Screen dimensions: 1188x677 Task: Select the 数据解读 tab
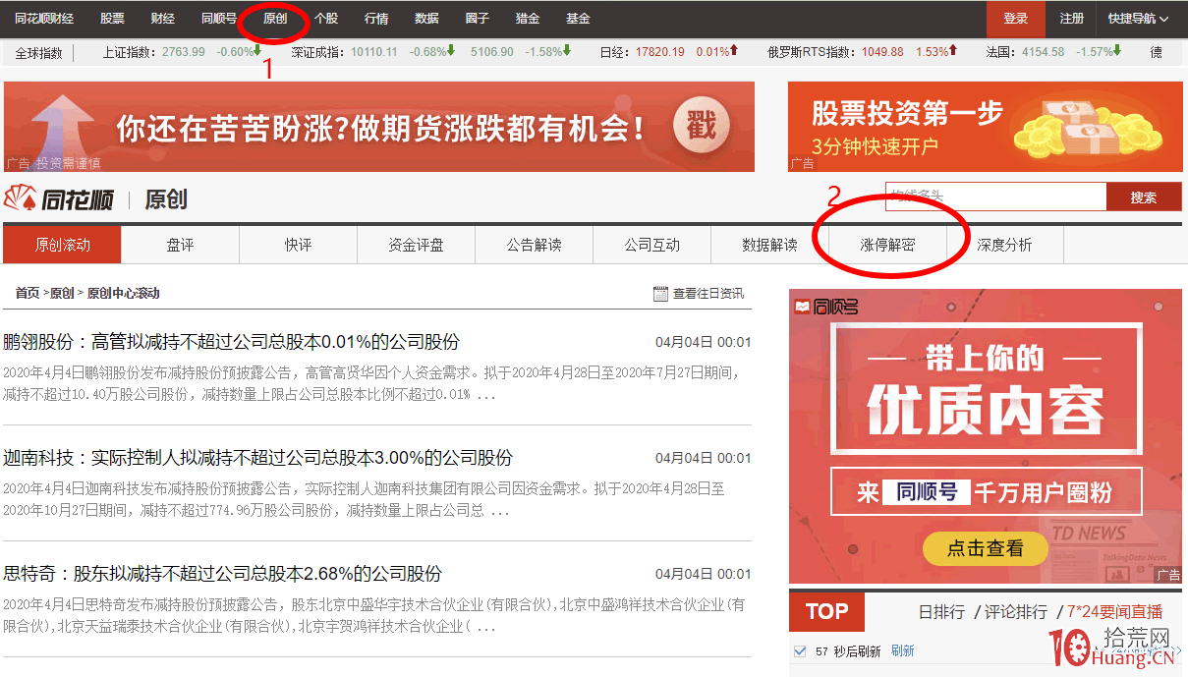point(770,245)
